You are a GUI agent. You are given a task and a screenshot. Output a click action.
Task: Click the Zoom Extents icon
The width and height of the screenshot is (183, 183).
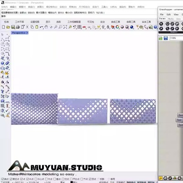click(x=65, y=27)
